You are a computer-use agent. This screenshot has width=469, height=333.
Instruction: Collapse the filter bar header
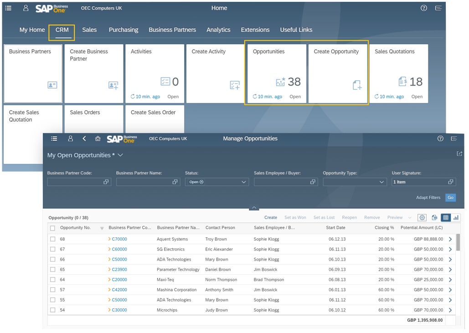253,207
